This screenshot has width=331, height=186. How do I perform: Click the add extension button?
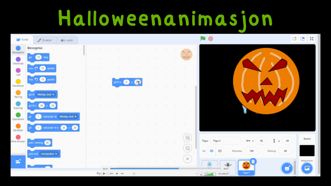pyautogui.click(x=18, y=162)
